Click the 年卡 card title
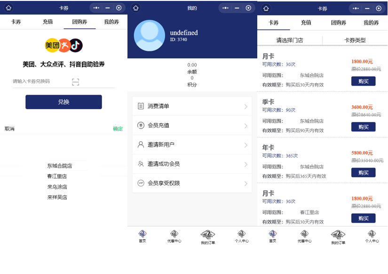The image size is (388, 274). point(268,148)
